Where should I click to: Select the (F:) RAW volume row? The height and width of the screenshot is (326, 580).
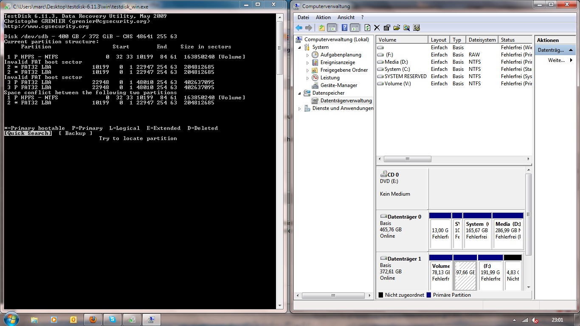454,55
